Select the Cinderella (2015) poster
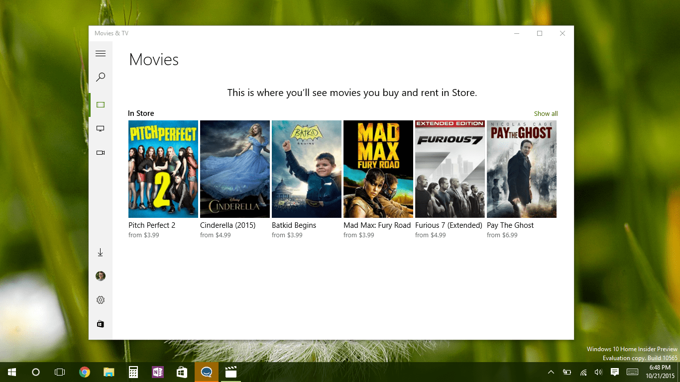680x382 pixels. tap(235, 169)
